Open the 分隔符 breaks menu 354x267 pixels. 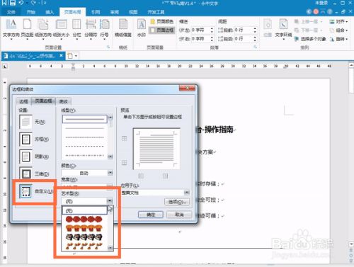(x=91, y=28)
